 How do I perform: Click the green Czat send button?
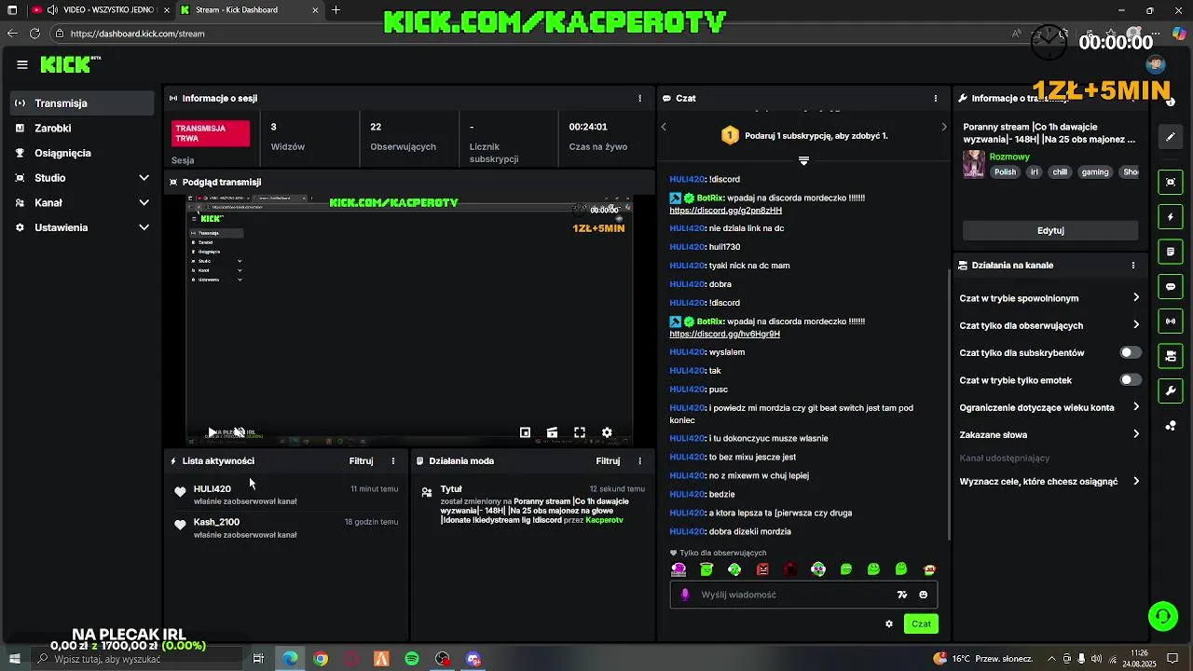point(921,623)
